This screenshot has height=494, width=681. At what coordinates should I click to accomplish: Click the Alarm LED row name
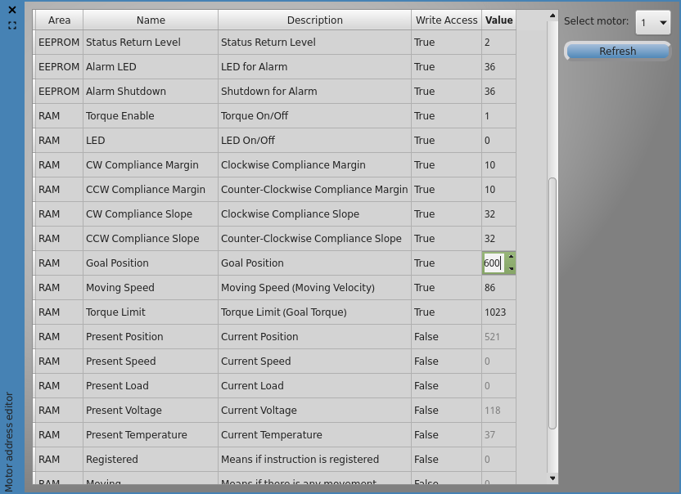111,67
